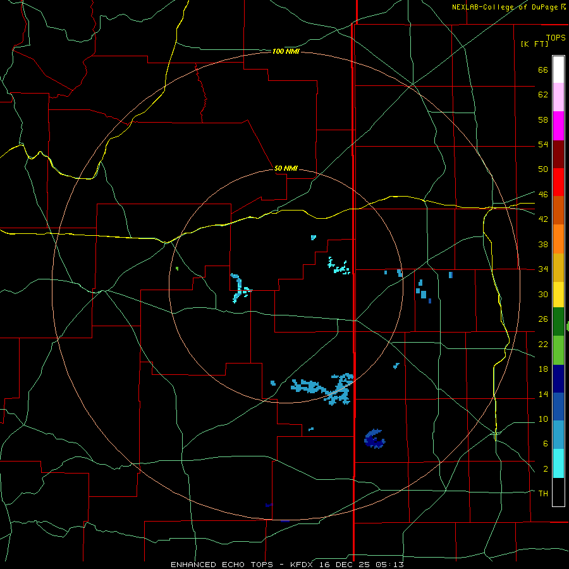The height and width of the screenshot is (569, 569).
Task: Click the light pink legend swatch
Action: coord(558,97)
